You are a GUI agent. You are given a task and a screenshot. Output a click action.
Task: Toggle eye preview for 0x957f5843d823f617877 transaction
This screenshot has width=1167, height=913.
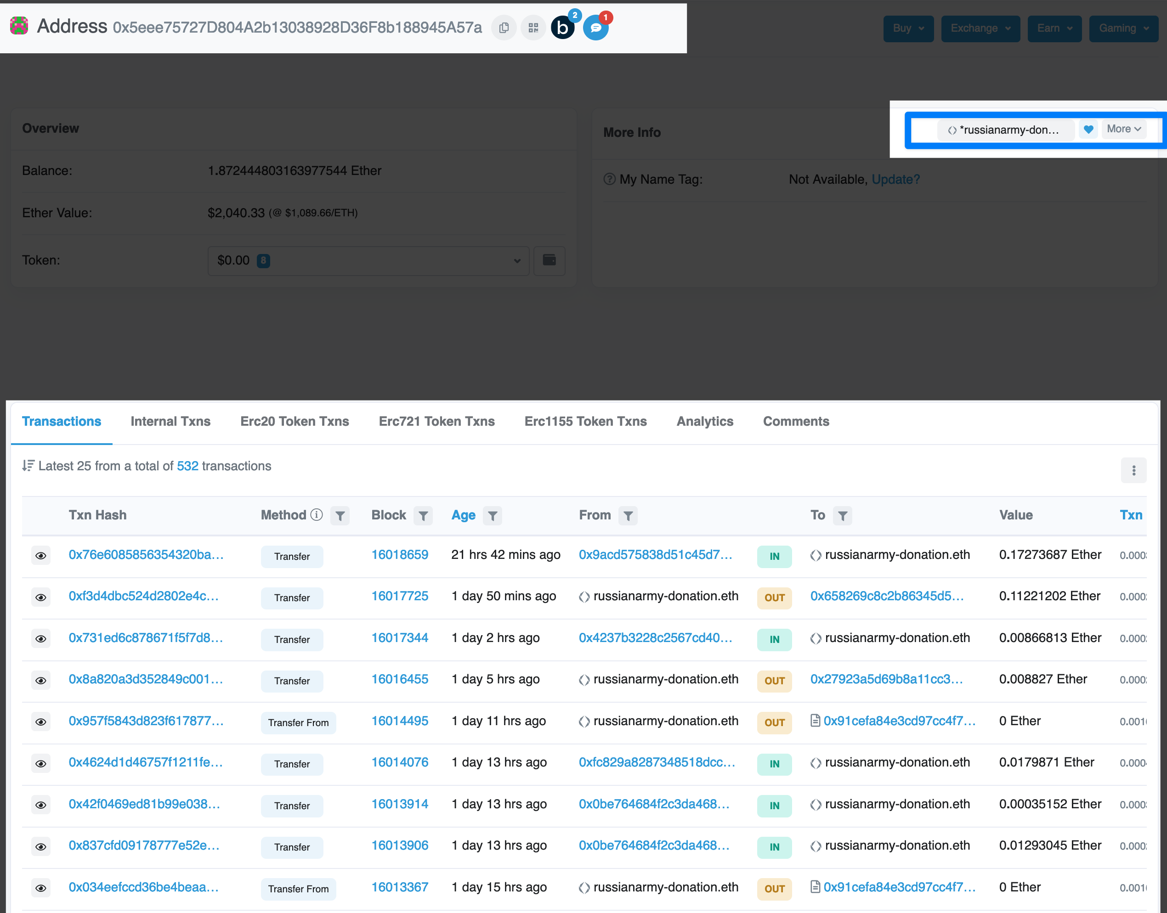[x=40, y=722]
